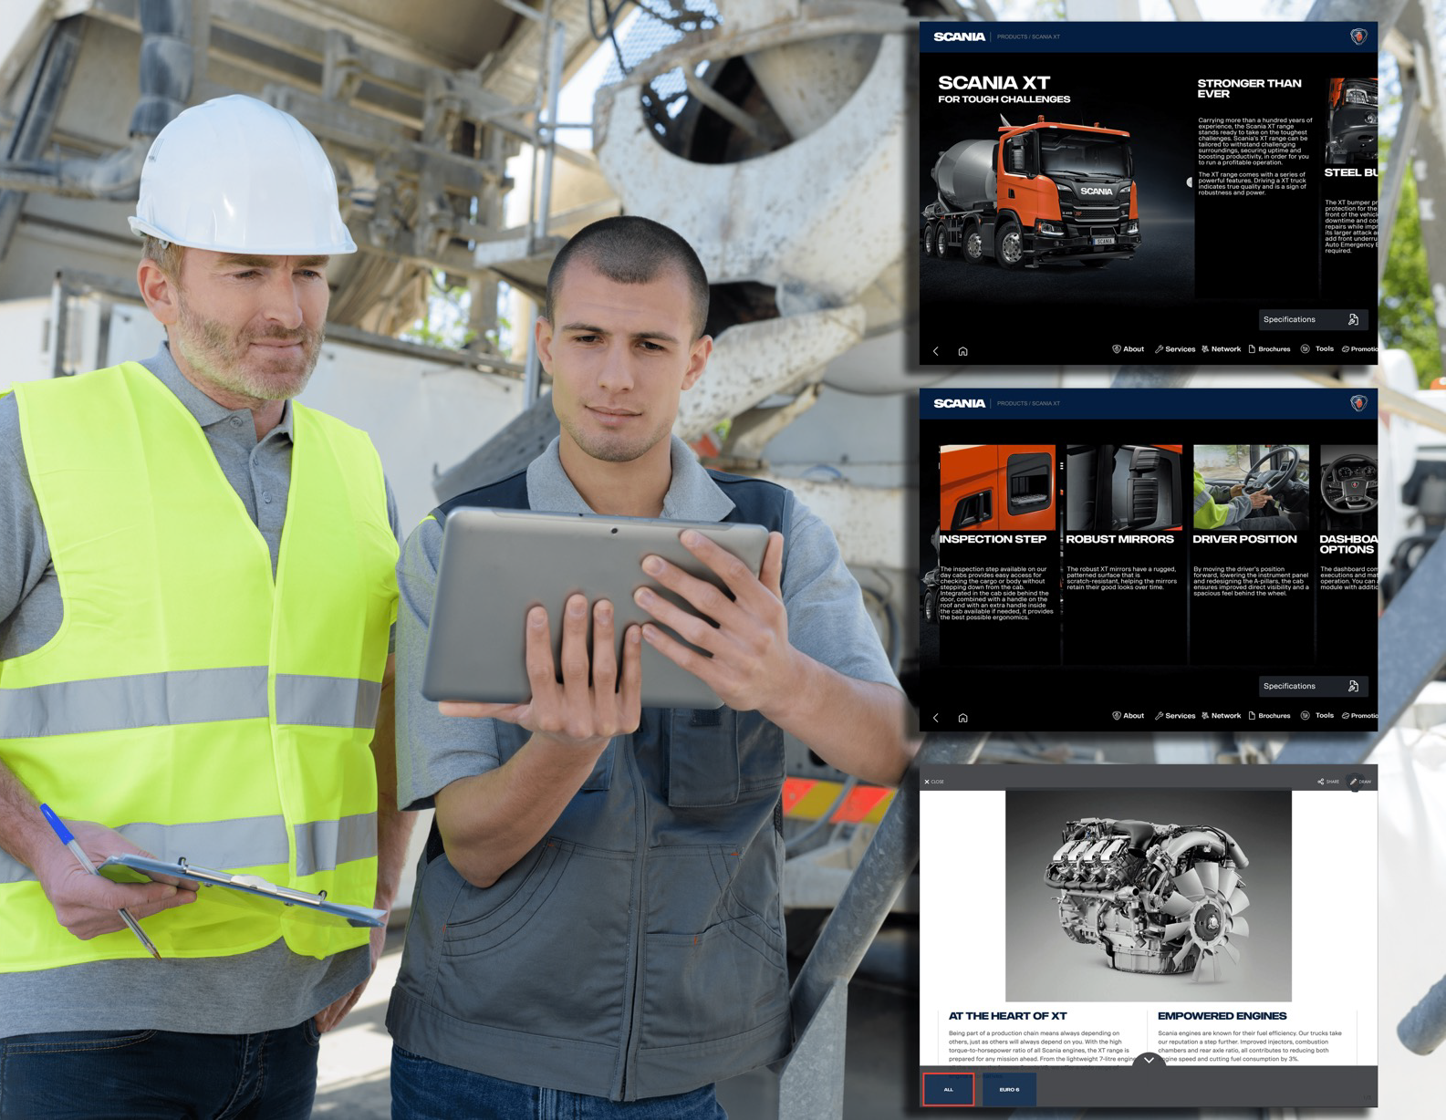Open About in the middle screen's bottom menu

[1129, 716]
